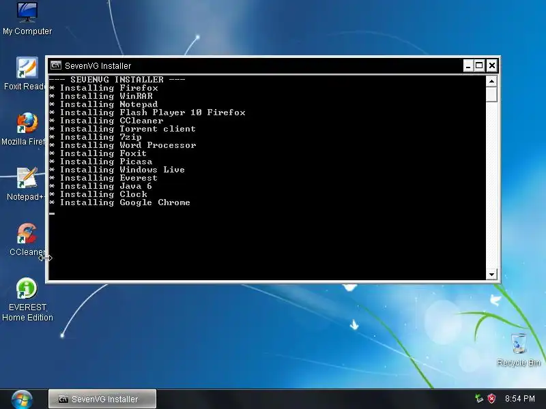Click the red shield security tray icon
This screenshot has width=546, height=409.
click(x=491, y=398)
